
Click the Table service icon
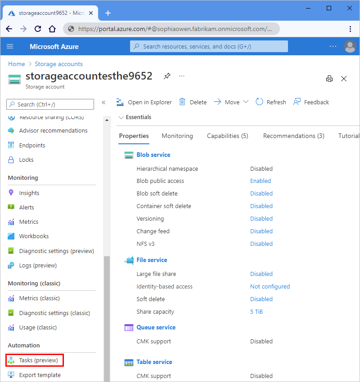coord(129,363)
